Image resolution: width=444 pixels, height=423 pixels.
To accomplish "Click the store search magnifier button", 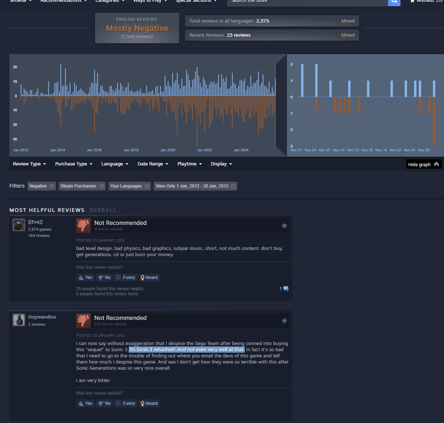I will [x=394, y=1].
